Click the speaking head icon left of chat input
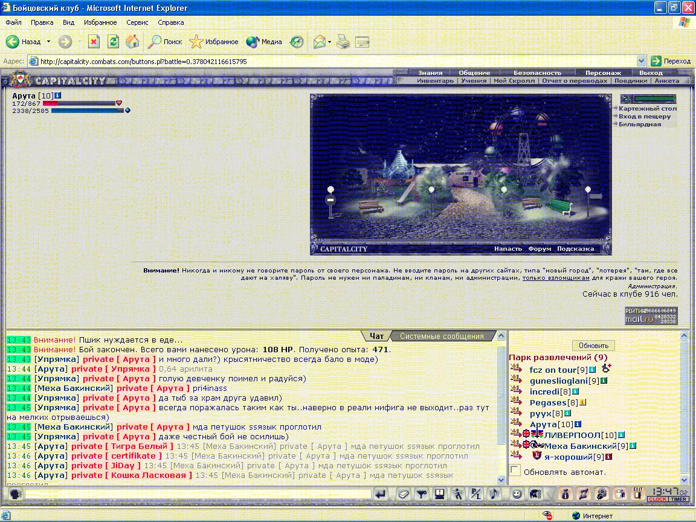Screen dimensions: 696x522 click(x=14, y=494)
